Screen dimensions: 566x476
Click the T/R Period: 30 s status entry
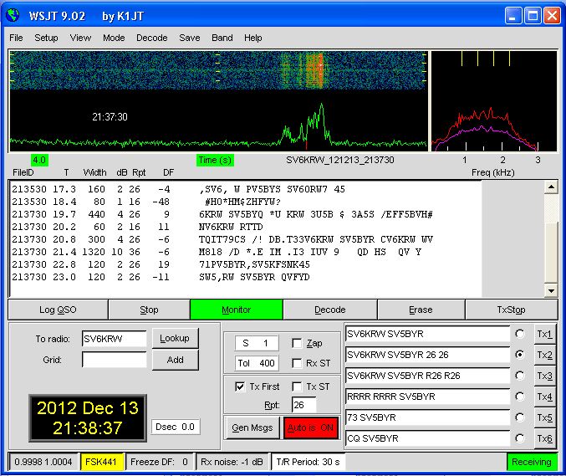pyautogui.click(x=308, y=462)
